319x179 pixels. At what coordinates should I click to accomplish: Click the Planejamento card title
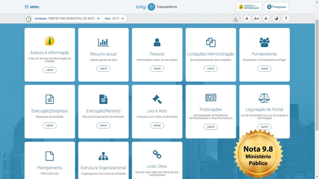tap(50, 168)
